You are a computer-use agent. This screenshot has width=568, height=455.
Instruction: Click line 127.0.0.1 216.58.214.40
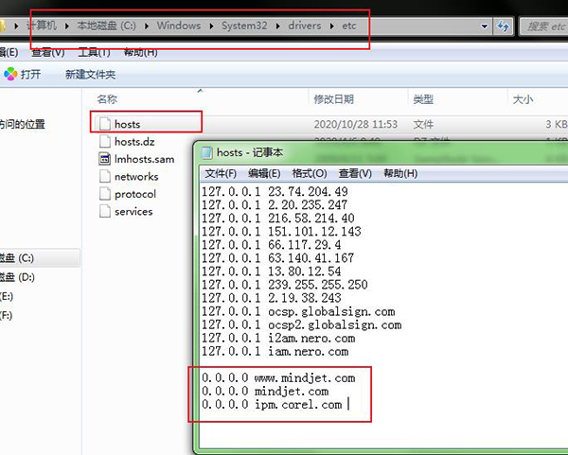pos(277,219)
